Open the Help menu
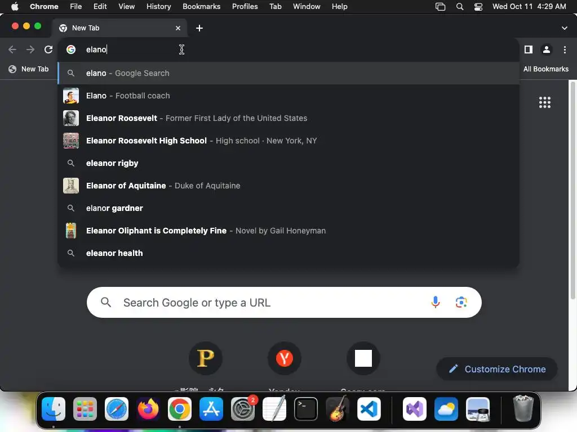This screenshot has height=432, width=577. pos(339,7)
